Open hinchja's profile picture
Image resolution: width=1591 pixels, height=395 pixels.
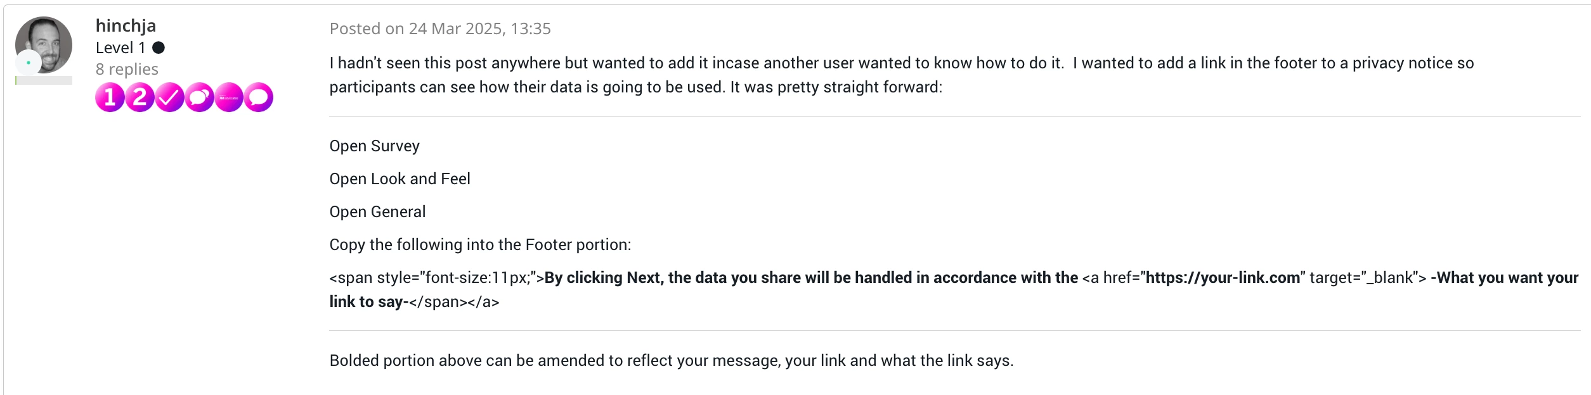pyautogui.click(x=44, y=45)
